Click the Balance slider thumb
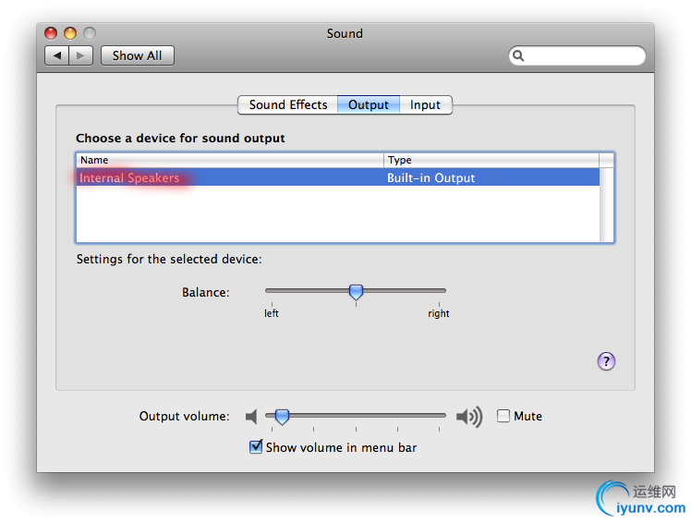Screen dimensions: 691x523 click(x=356, y=292)
